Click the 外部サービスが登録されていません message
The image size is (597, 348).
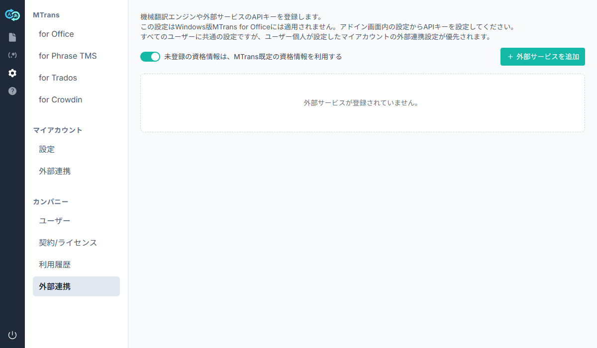(363, 103)
